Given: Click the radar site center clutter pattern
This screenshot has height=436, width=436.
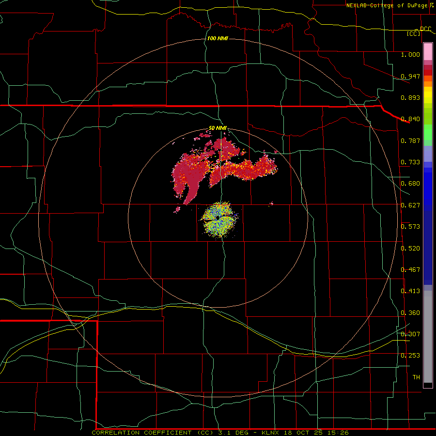Looking at the screenshot, I should (219, 219).
